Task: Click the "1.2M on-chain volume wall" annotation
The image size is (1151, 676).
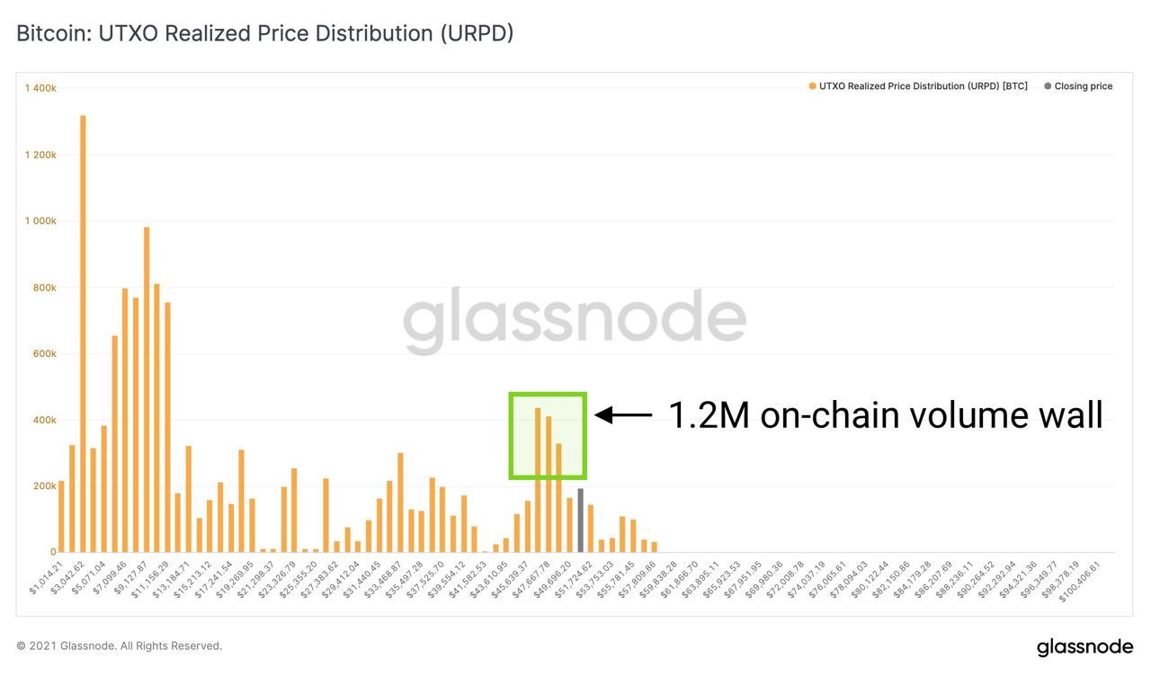Action: coord(885,414)
